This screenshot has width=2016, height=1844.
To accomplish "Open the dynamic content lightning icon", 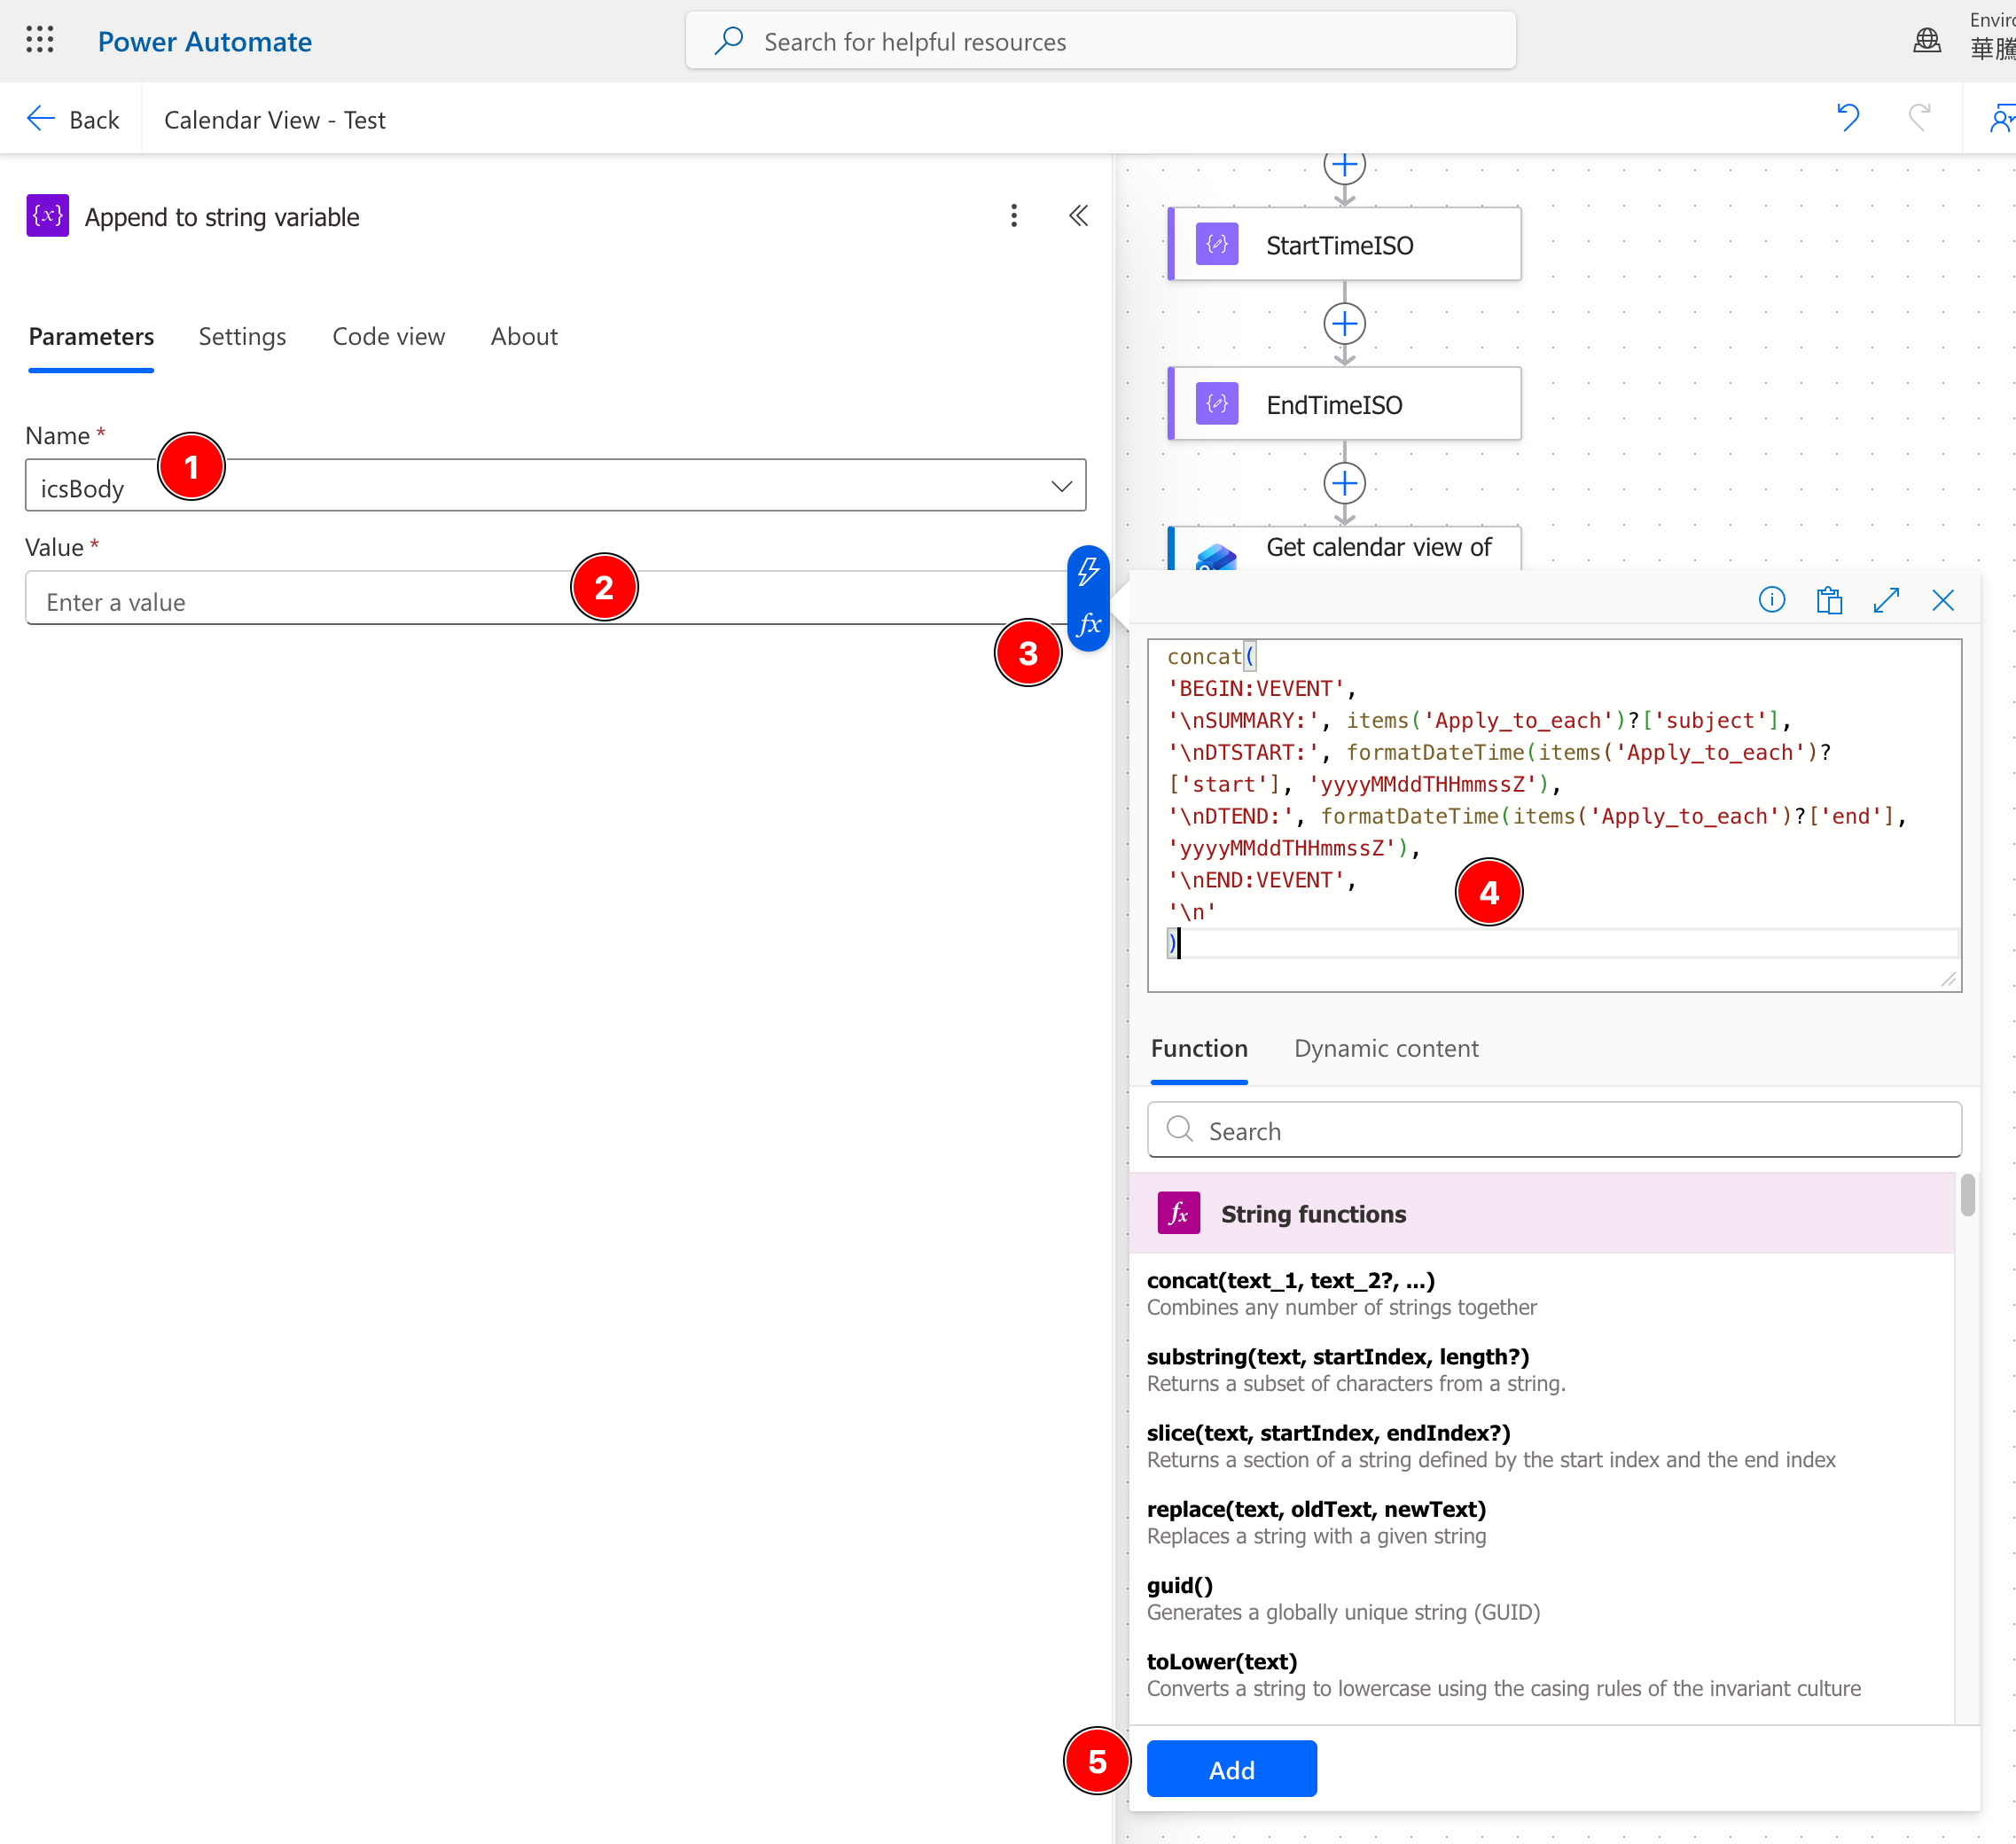I will point(1088,572).
